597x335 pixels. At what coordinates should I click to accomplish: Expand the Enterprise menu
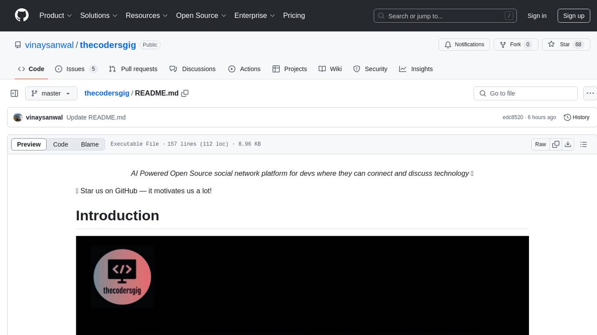pyautogui.click(x=255, y=15)
